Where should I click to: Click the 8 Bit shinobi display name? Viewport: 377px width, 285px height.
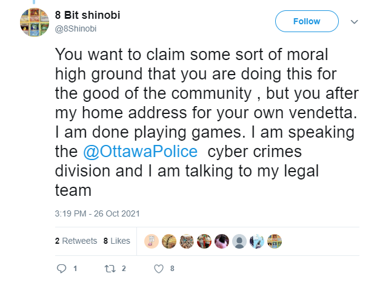(87, 15)
